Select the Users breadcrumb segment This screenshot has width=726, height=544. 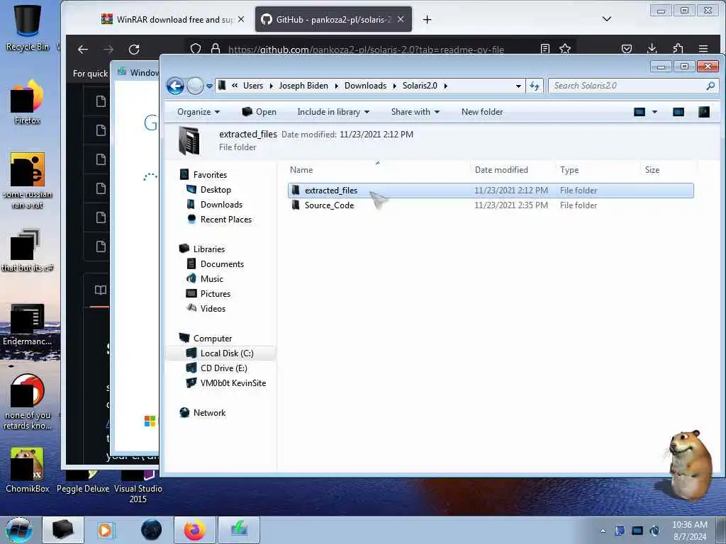253,86
